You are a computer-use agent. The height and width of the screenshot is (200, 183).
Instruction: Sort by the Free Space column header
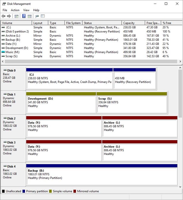pyautogui.click(x=153, y=23)
